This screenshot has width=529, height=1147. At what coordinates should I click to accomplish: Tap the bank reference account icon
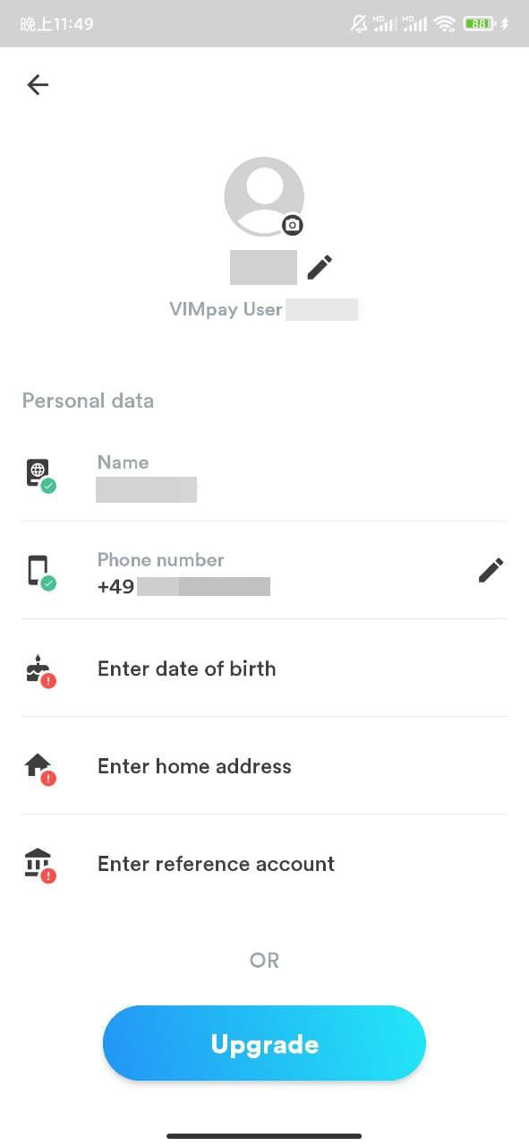pyautogui.click(x=40, y=866)
